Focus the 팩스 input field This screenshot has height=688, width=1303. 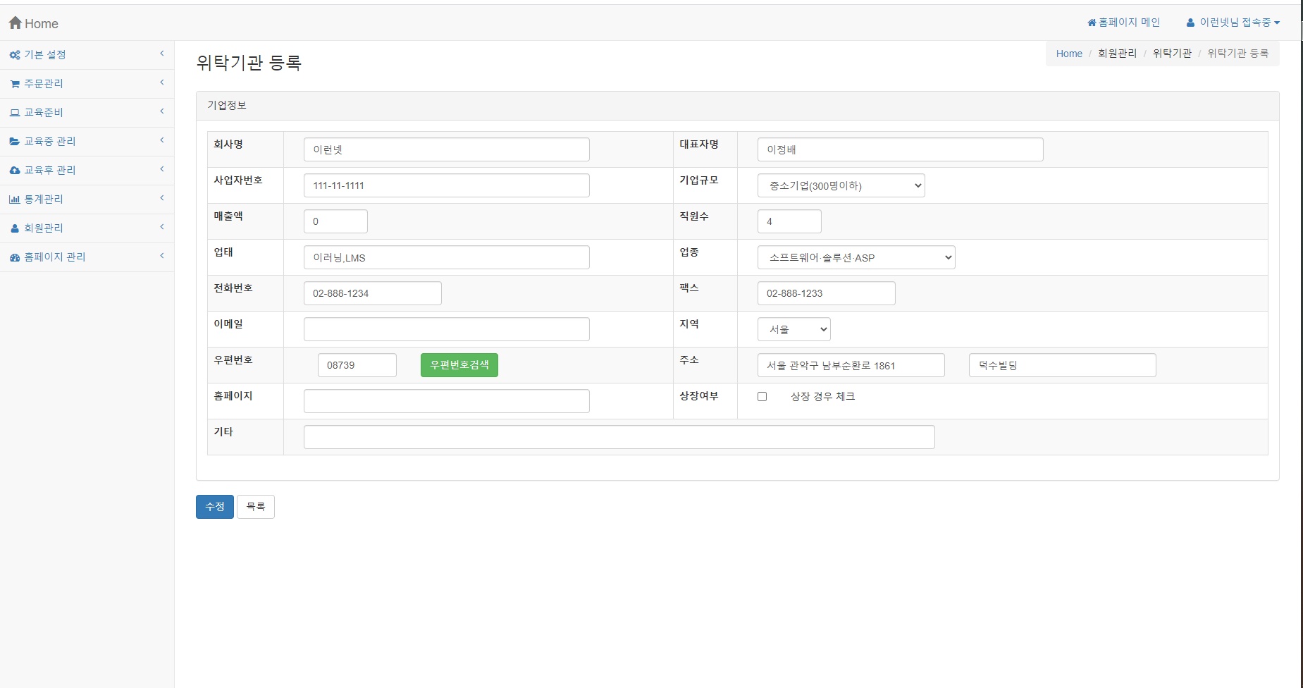click(827, 293)
